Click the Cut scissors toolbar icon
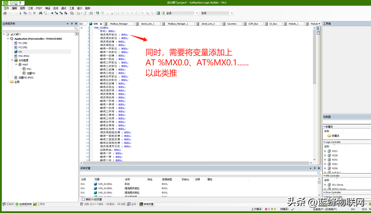The width and height of the screenshot is (371, 213). pyautogui.click(x=20, y=13)
